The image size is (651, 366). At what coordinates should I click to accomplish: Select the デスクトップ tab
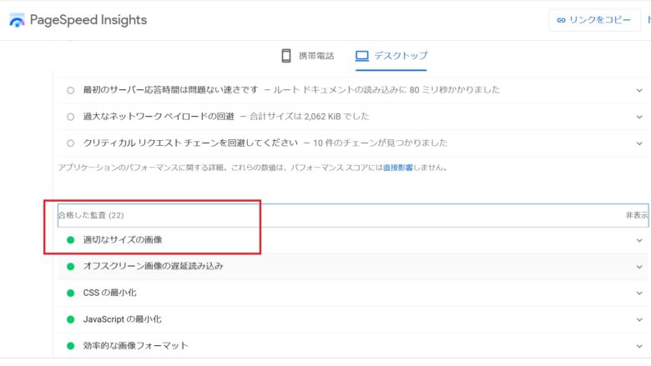(391, 56)
